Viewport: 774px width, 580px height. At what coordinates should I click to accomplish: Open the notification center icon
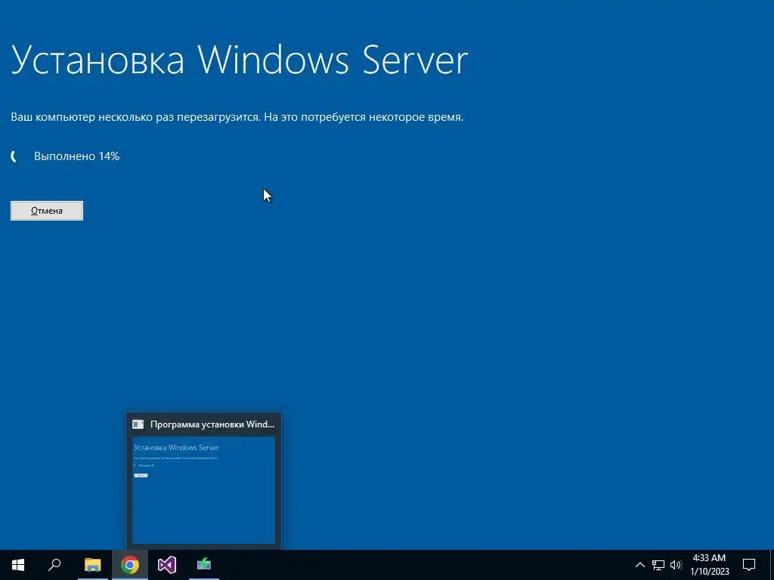(x=749, y=565)
